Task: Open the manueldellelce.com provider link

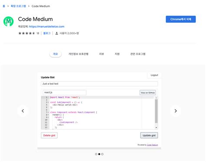Action: click(x=47, y=26)
